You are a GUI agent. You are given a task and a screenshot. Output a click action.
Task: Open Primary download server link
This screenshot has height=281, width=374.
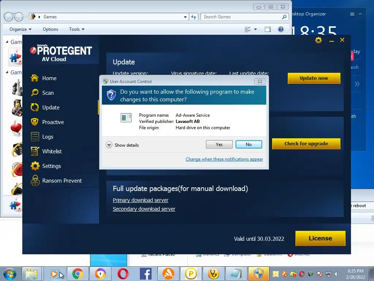(141, 200)
